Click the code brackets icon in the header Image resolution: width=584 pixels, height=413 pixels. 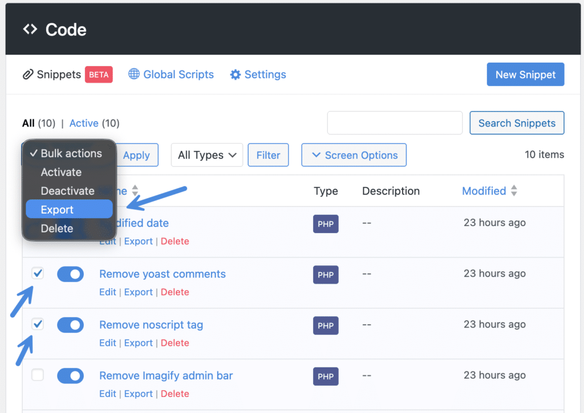pos(30,28)
